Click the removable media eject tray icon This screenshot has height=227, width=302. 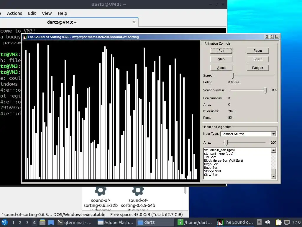(x=259, y=222)
